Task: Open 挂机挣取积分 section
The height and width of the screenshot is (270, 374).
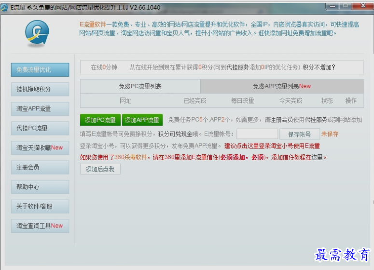Action: click(x=40, y=89)
